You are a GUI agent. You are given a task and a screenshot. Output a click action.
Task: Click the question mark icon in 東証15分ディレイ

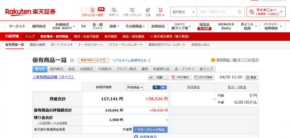(104, 60)
